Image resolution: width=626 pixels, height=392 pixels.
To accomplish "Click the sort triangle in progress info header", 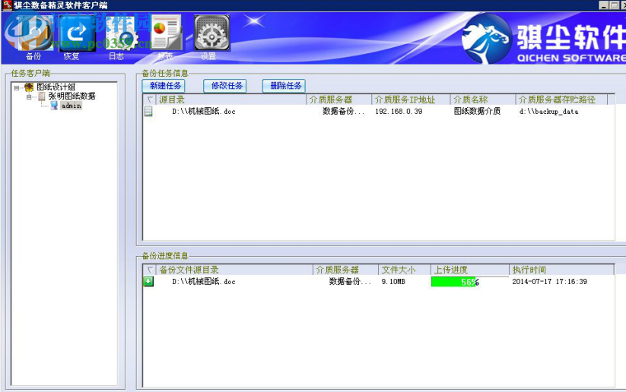I will [x=150, y=270].
